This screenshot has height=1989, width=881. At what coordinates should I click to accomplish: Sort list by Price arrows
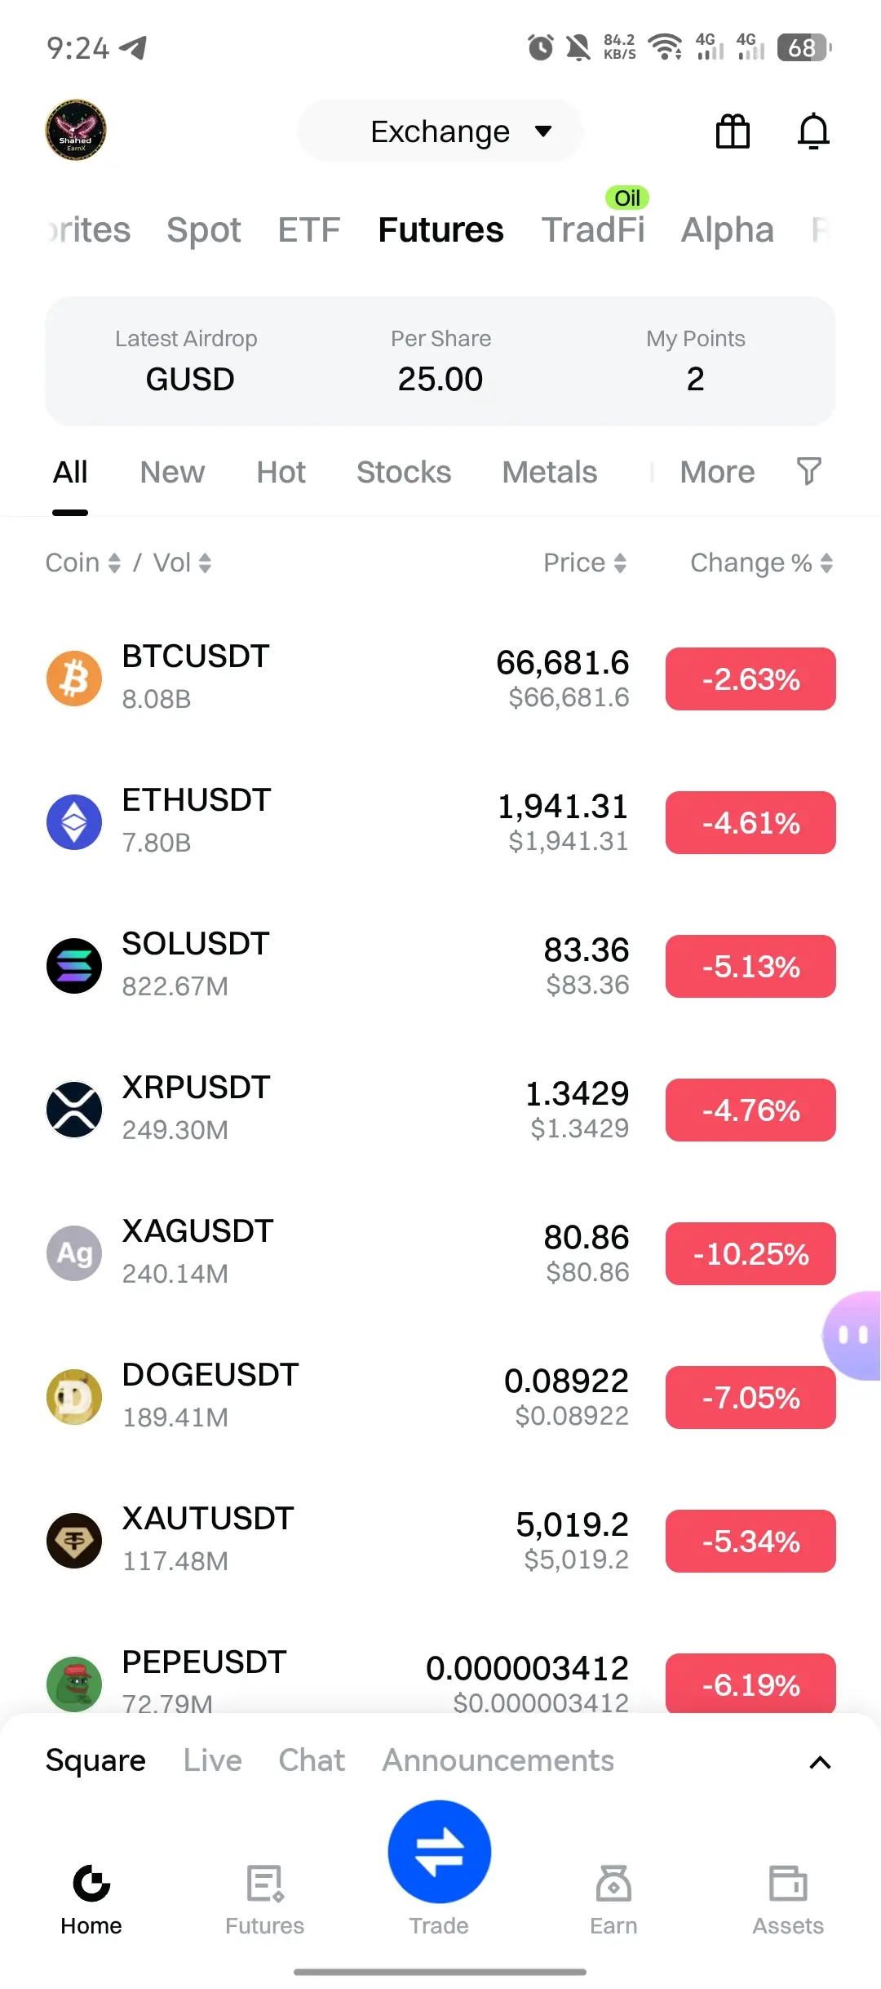coord(620,563)
